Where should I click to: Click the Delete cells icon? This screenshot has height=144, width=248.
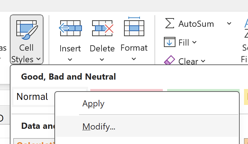[x=103, y=28]
